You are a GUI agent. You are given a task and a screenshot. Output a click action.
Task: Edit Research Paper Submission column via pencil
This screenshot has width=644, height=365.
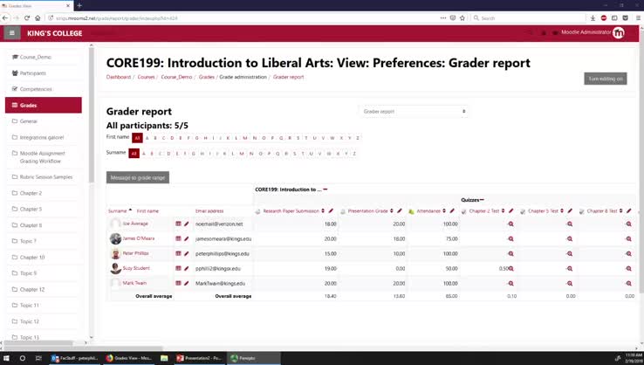331,210
